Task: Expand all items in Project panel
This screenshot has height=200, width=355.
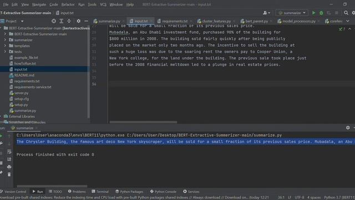Action: click(62, 21)
